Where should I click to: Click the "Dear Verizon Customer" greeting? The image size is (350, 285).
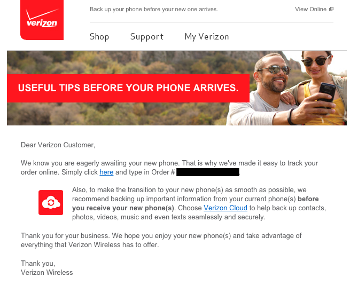click(58, 145)
